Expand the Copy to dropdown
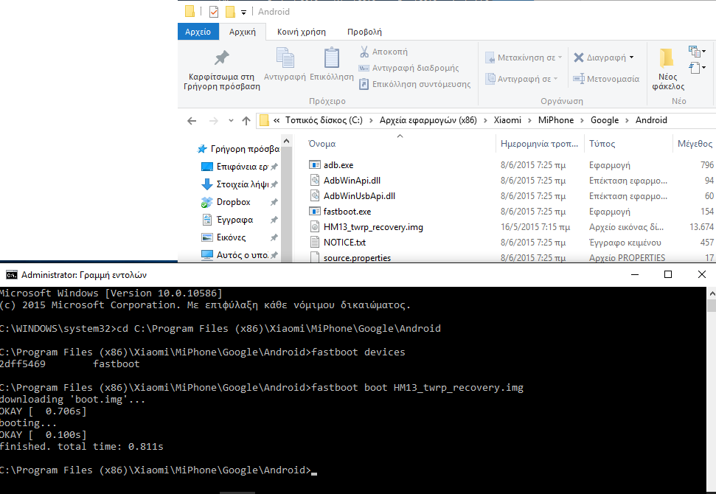This screenshot has width=716, height=494. (x=555, y=79)
